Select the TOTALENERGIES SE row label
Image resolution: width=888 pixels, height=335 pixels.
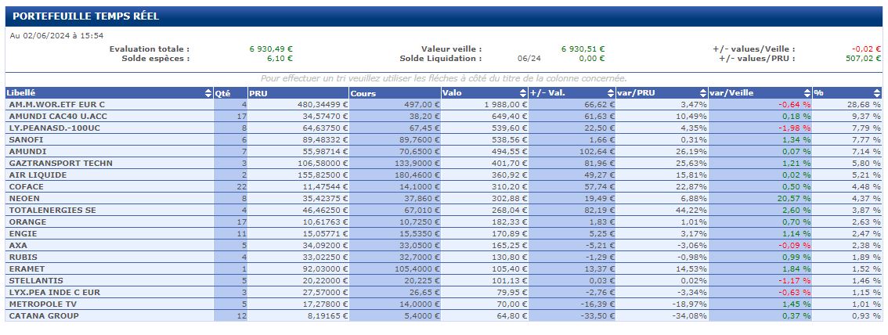point(52,210)
